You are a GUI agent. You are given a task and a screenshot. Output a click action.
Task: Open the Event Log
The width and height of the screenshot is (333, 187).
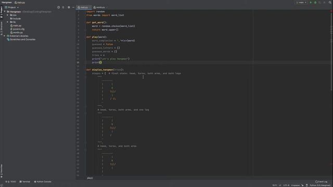click(x=321, y=182)
